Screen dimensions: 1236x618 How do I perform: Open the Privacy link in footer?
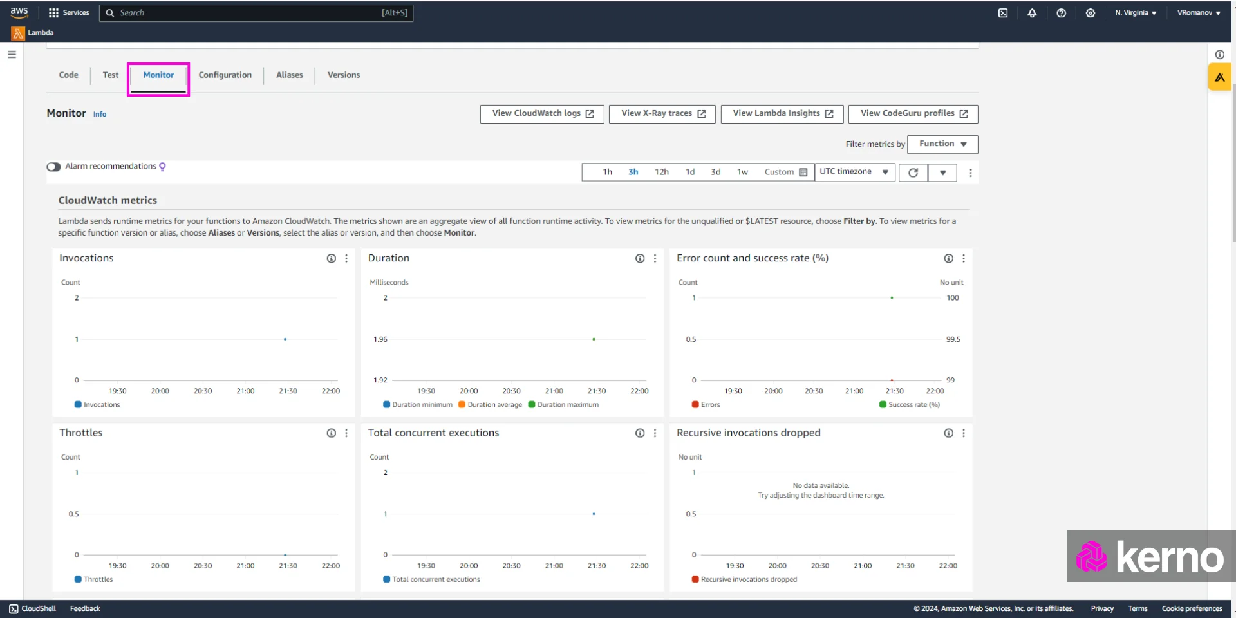(x=1102, y=609)
